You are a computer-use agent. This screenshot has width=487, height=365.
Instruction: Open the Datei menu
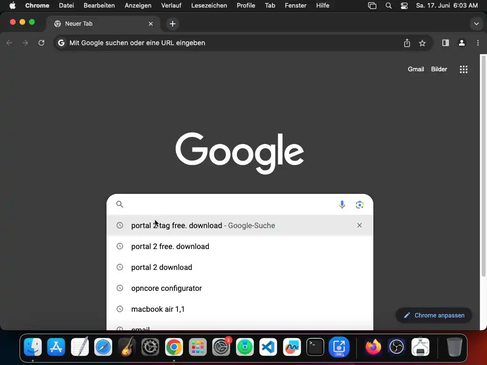pos(67,6)
